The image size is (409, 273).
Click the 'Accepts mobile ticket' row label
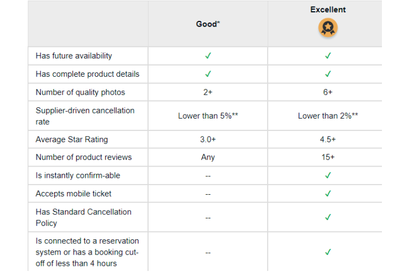point(74,194)
